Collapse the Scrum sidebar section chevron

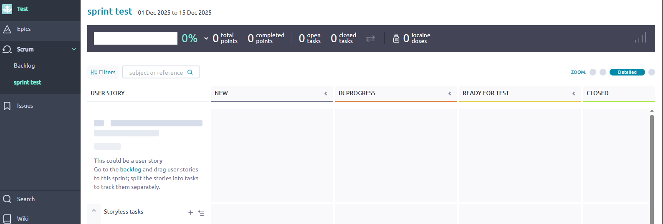click(x=74, y=49)
